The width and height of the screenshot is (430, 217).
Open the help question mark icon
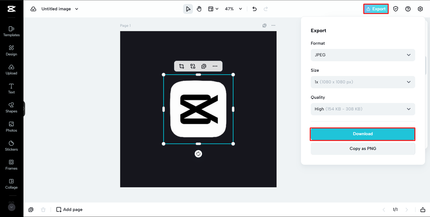(x=408, y=9)
